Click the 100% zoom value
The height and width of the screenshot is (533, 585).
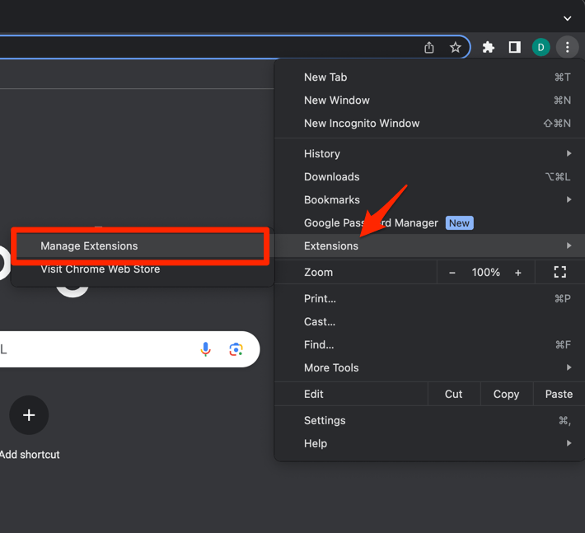485,273
